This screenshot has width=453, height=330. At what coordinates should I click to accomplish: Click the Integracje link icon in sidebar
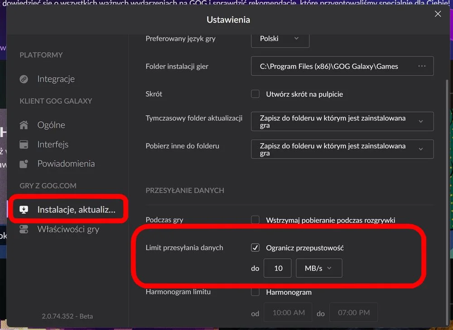[24, 79]
